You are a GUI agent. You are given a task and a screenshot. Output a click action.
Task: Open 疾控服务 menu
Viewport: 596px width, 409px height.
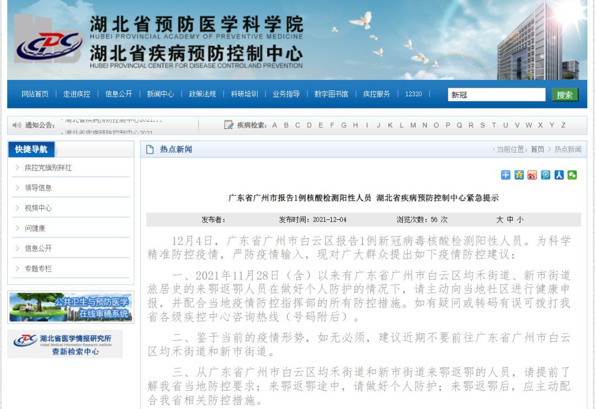tap(377, 94)
